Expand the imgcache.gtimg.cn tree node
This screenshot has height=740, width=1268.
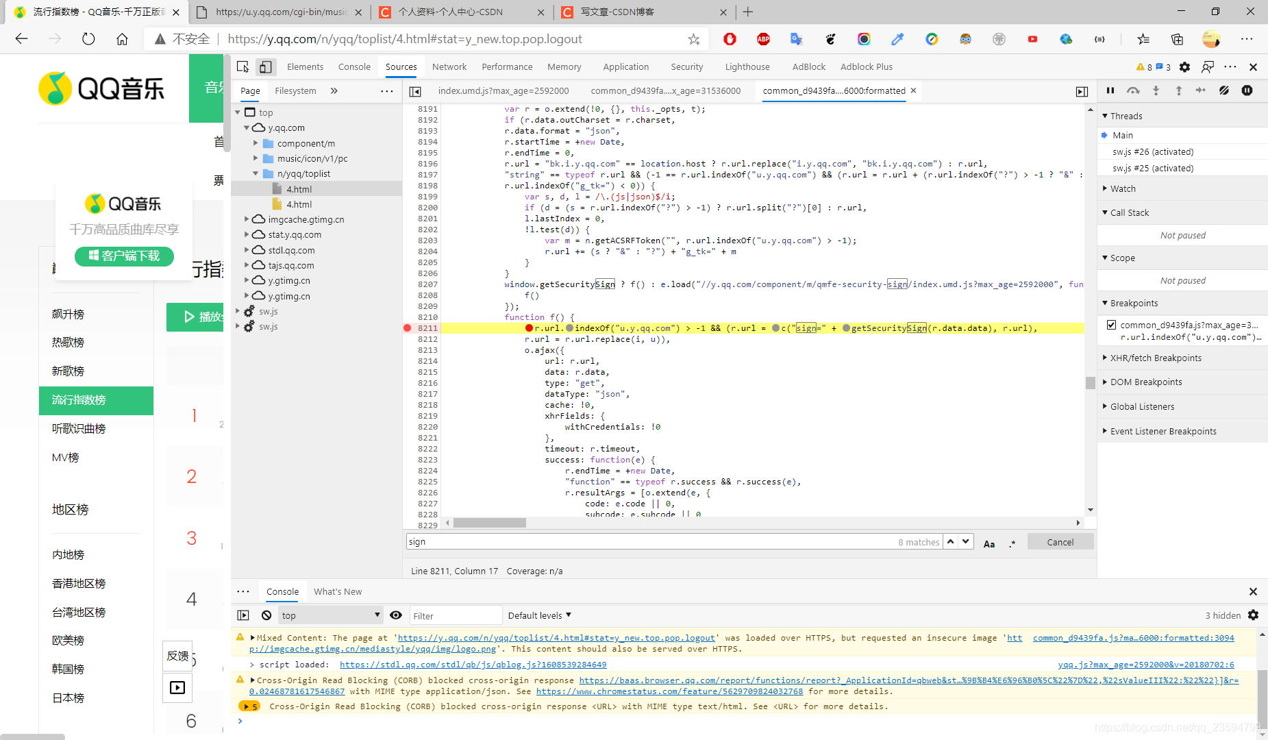click(x=247, y=219)
